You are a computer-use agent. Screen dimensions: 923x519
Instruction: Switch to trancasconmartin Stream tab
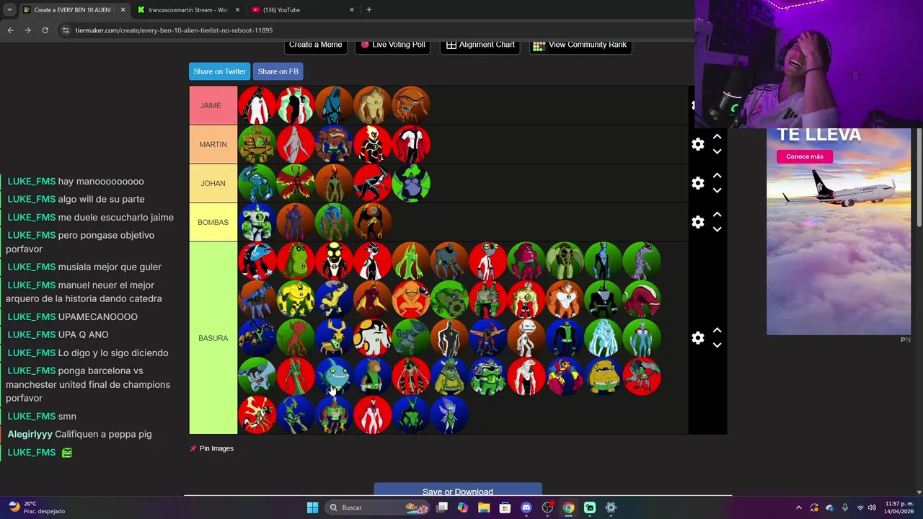(187, 9)
